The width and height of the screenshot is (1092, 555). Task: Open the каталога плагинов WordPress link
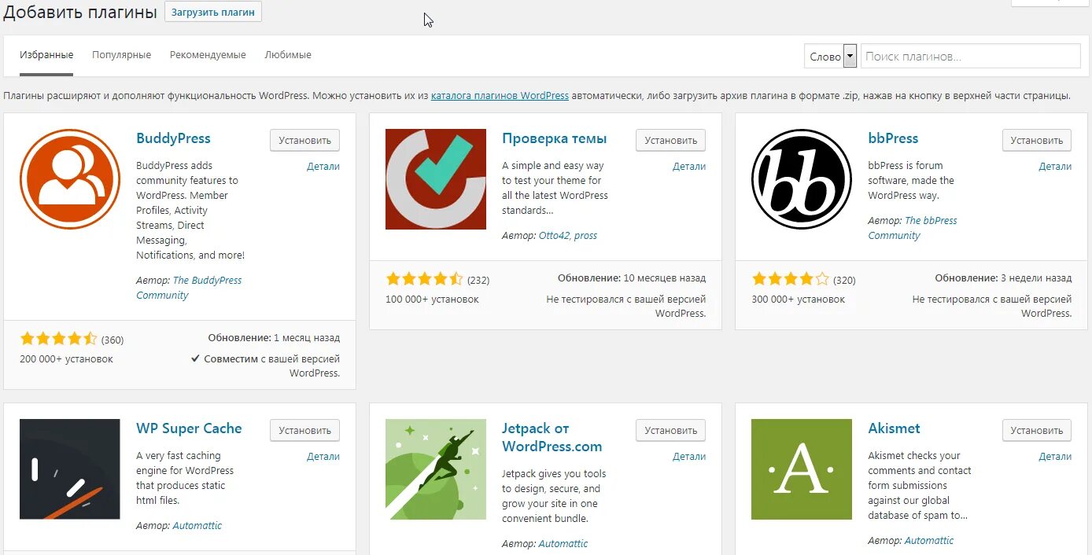click(x=500, y=96)
